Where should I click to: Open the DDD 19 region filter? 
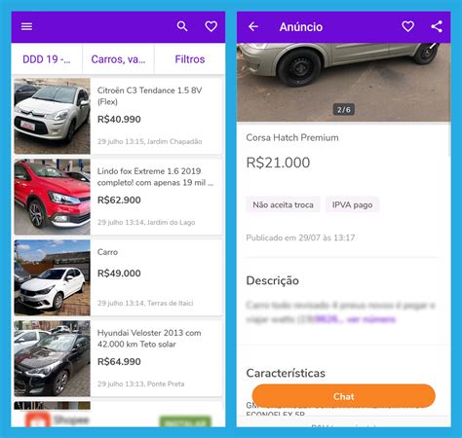(x=47, y=59)
